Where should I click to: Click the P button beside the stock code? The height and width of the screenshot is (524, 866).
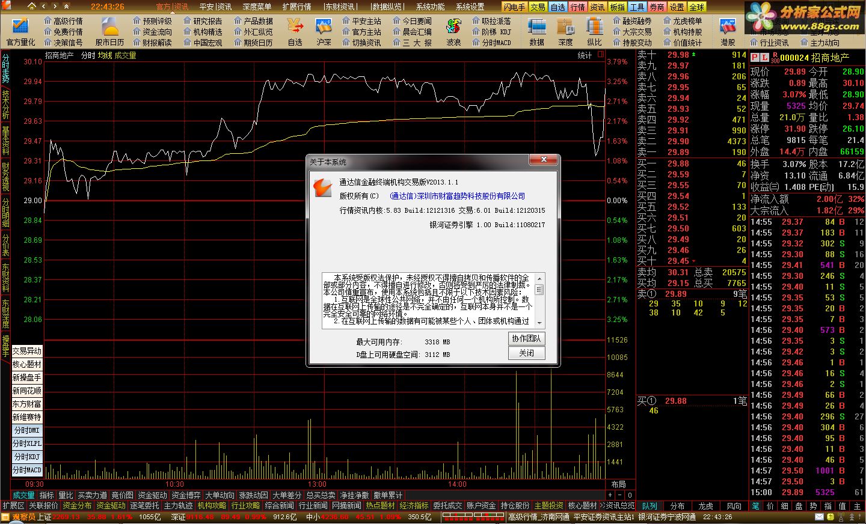tap(755, 57)
